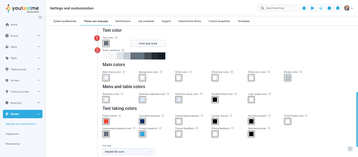Click the scroll-to-top double arrow icon
358x157 pixels.
click(350, 149)
